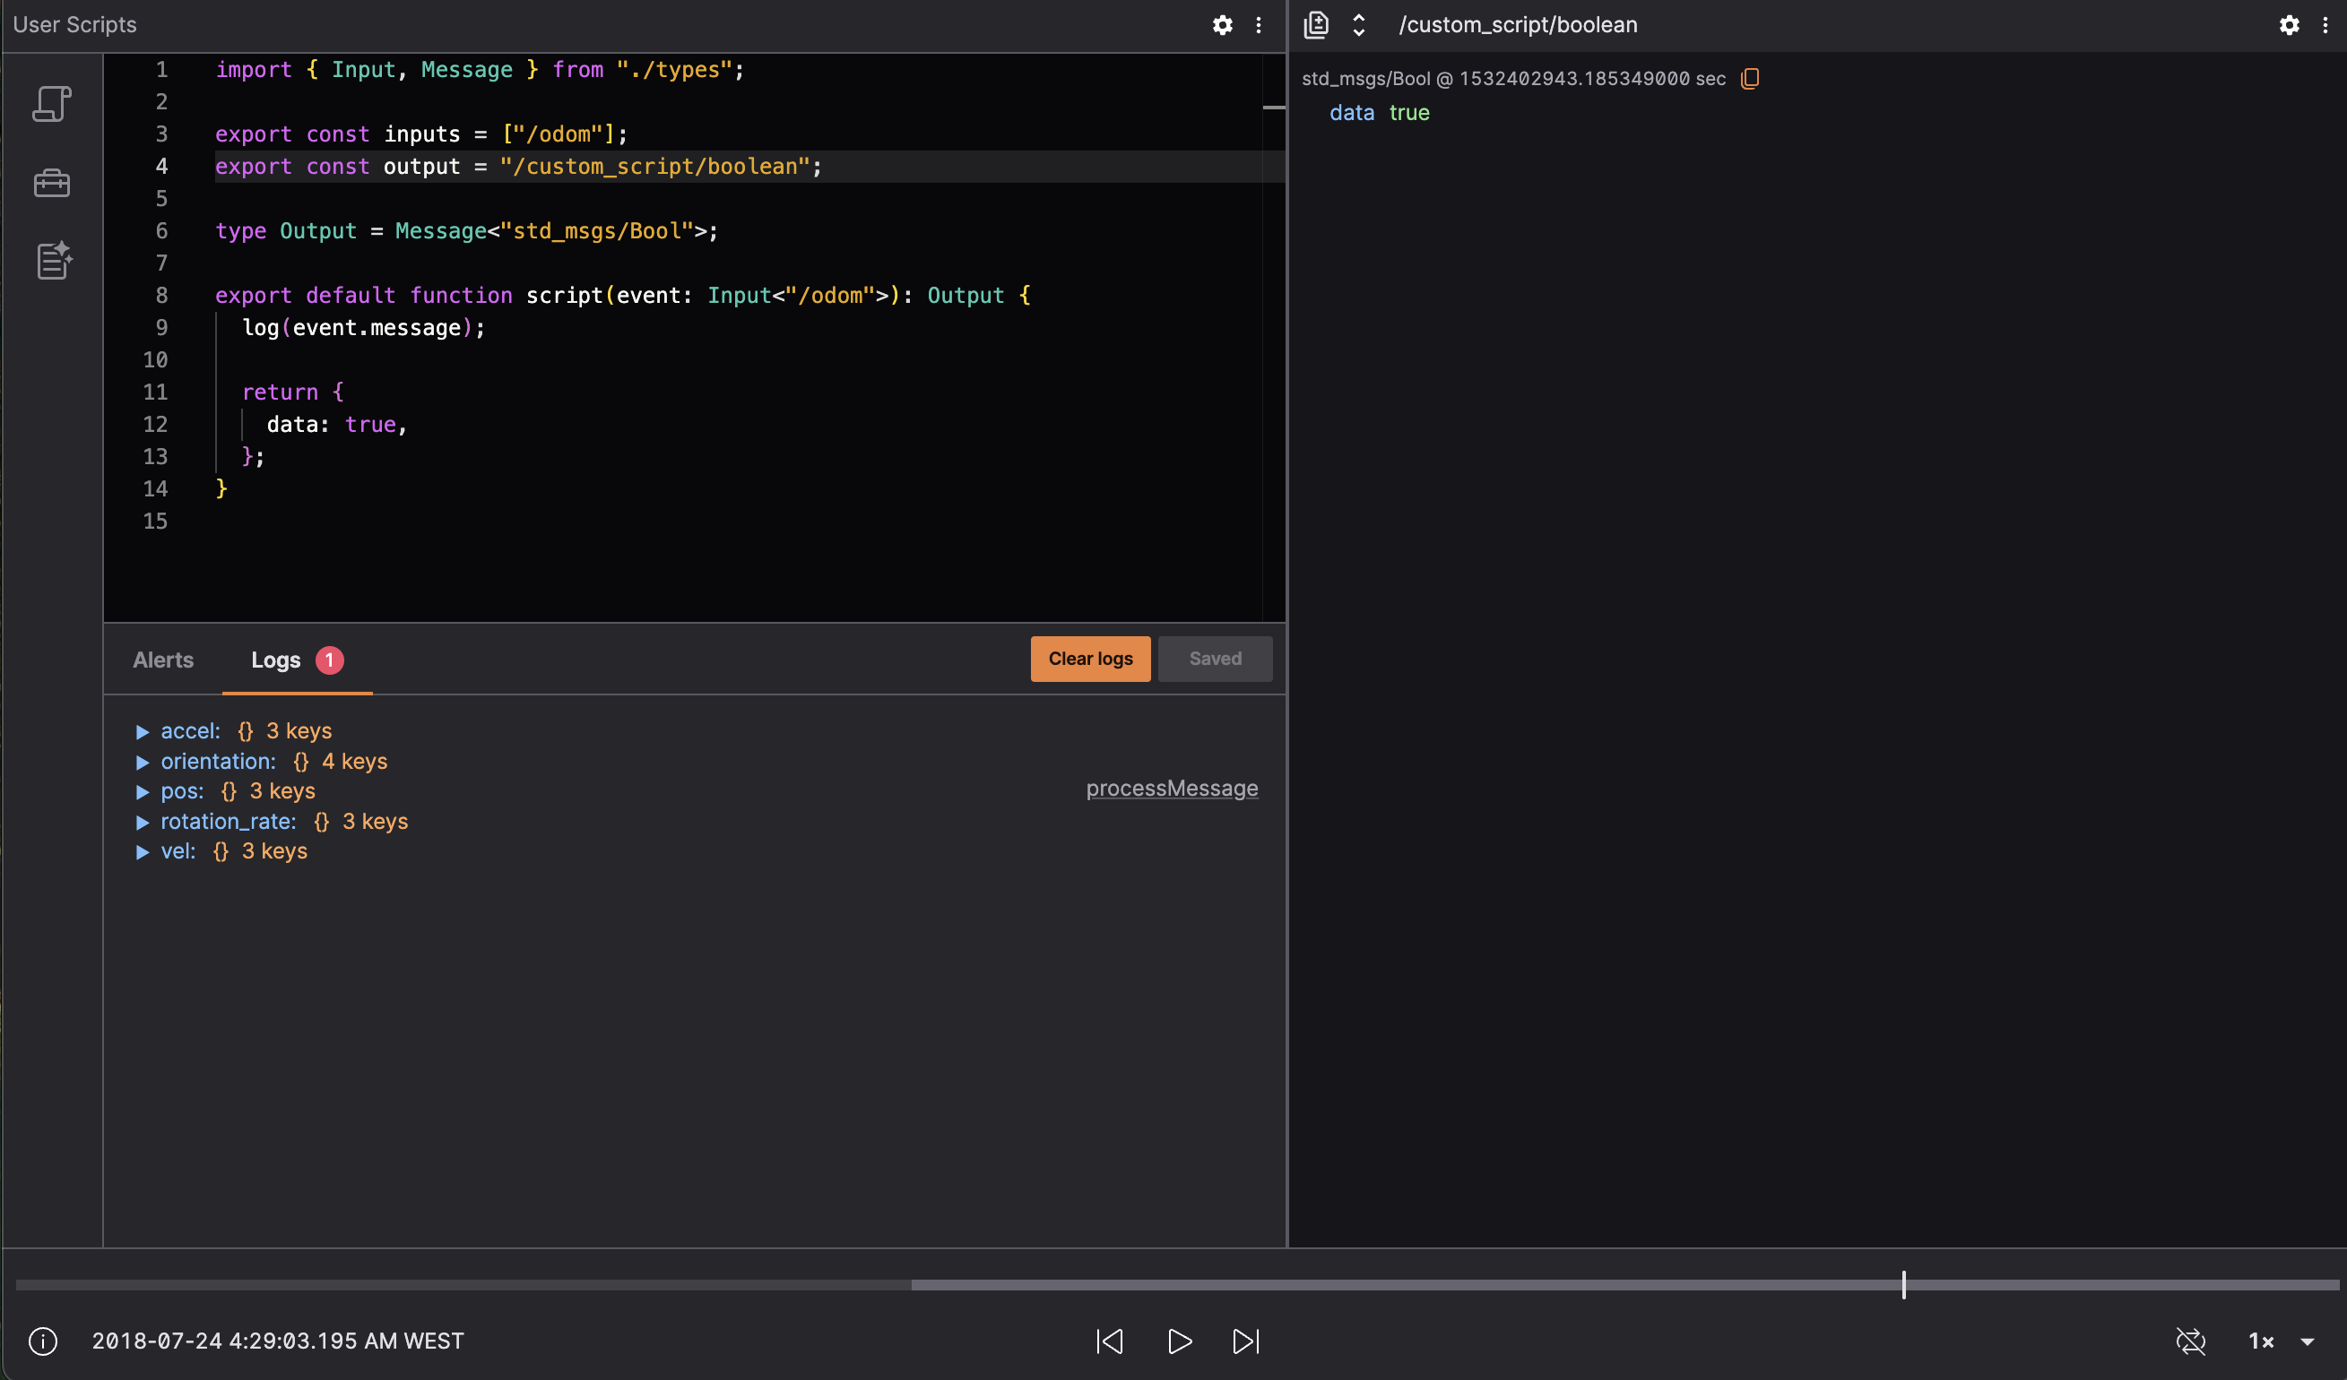Image resolution: width=2347 pixels, height=1380 pixels.
Task: Follow the processMessage link
Action: 1172,789
